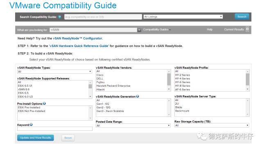Select ESXi Not Pre-Installed option
This screenshot has height=148, width=262.
(32, 111)
